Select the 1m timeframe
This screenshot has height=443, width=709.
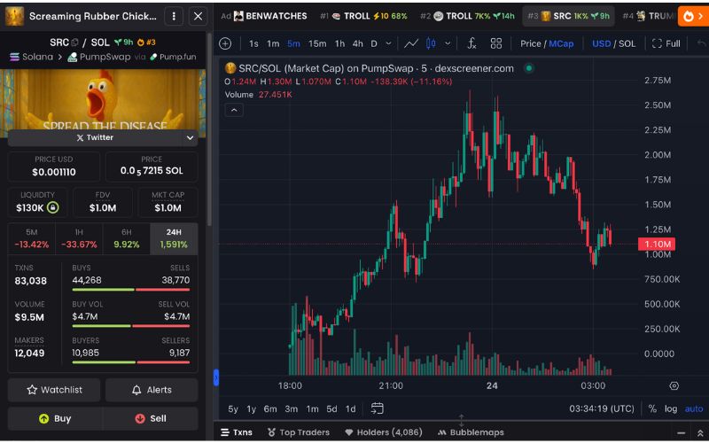pyautogui.click(x=273, y=43)
